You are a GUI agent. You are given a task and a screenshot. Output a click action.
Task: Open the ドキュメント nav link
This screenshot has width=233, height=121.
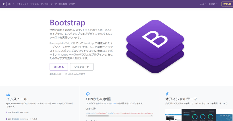pyautogui.click(x=22, y=4)
